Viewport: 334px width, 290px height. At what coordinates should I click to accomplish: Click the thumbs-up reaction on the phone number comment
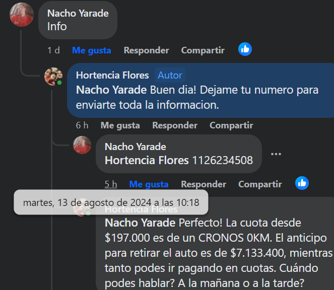click(x=302, y=183)
